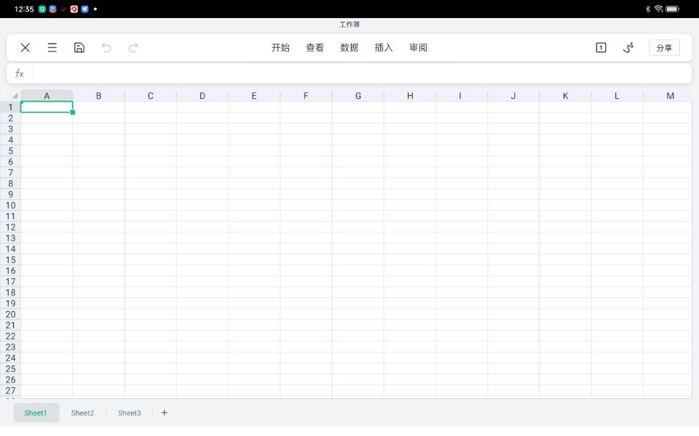
Task: Click the save icon
Action: click(79, 48)
